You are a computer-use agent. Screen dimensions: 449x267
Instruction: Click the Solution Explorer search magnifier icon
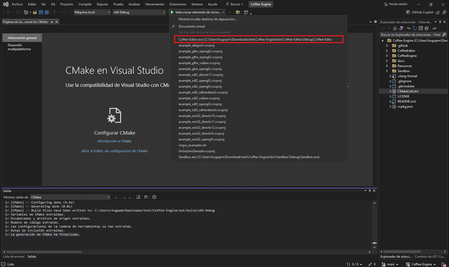444,35
